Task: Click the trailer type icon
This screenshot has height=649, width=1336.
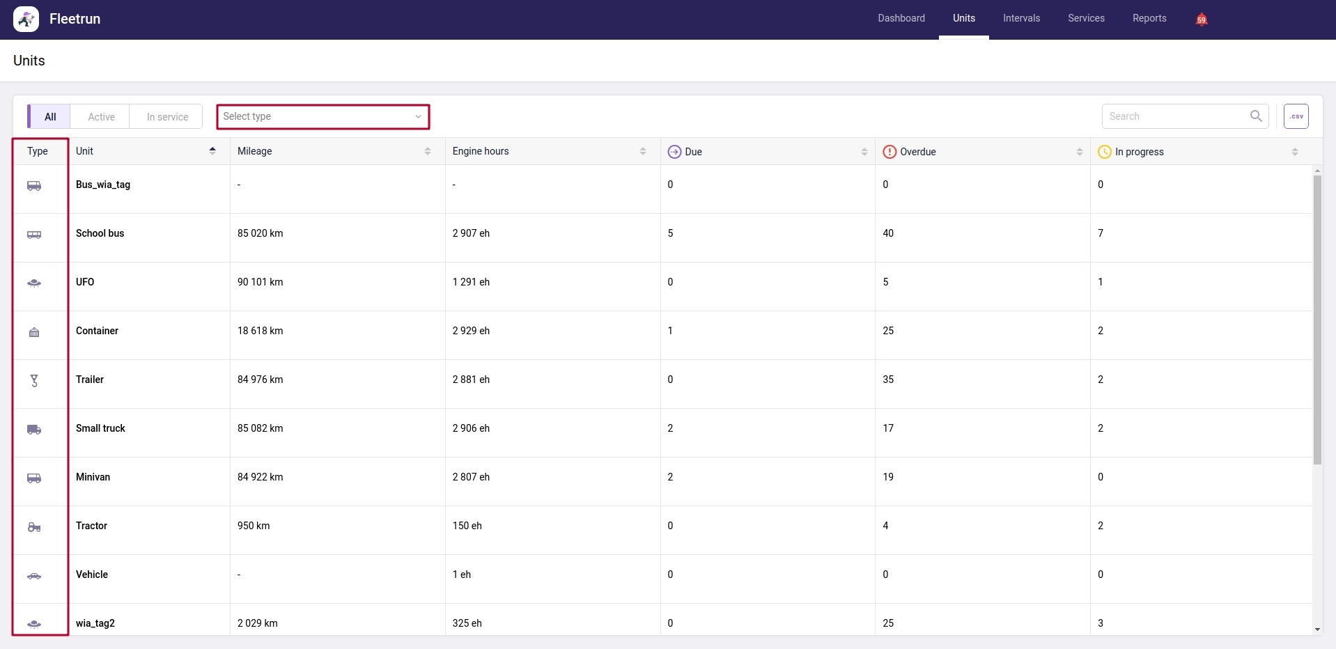Action: [33, 381]
